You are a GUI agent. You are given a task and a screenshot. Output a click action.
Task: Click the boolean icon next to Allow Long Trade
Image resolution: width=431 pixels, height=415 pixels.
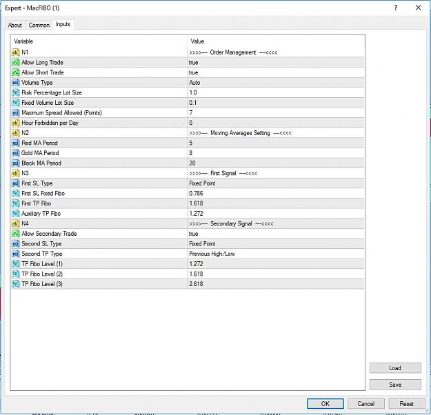coord(15,62)
